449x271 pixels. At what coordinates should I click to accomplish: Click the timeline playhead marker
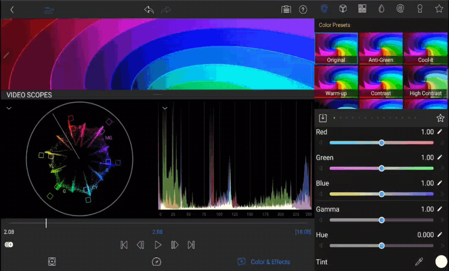pos(46,223)
